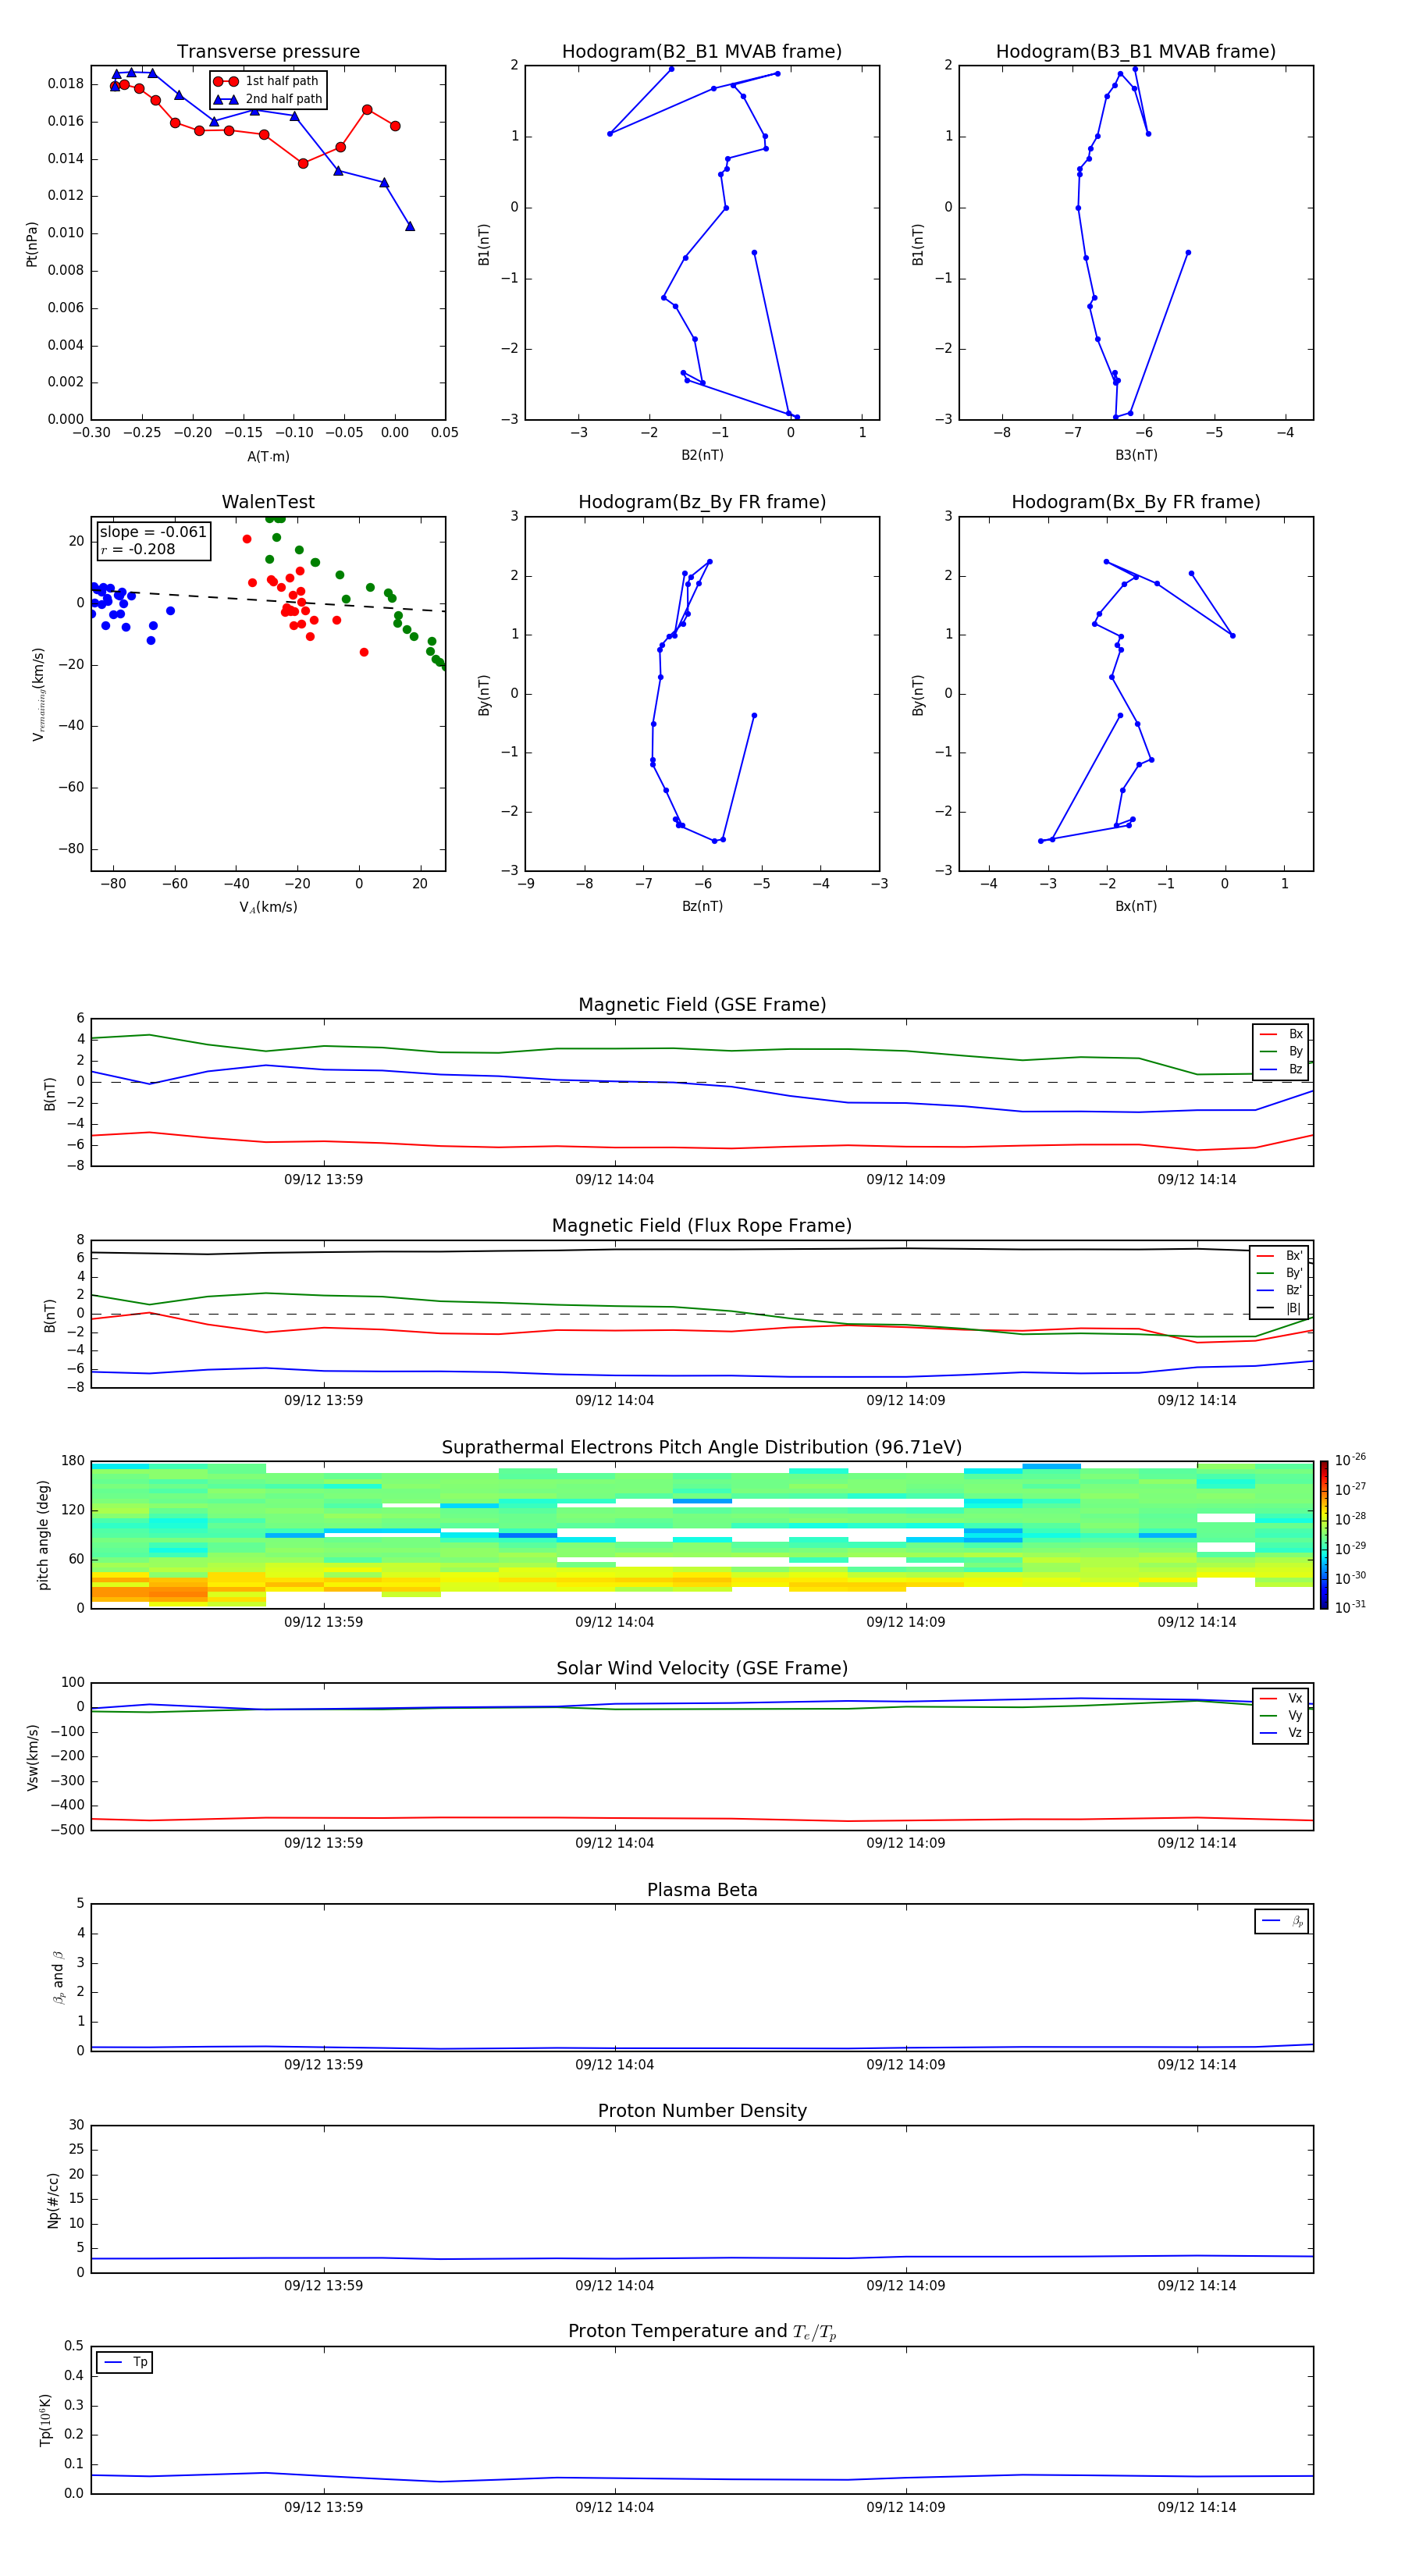Click the 'Bz' entry in GSE legend
1405x2576 pixels.
tap(1281, 1069)
